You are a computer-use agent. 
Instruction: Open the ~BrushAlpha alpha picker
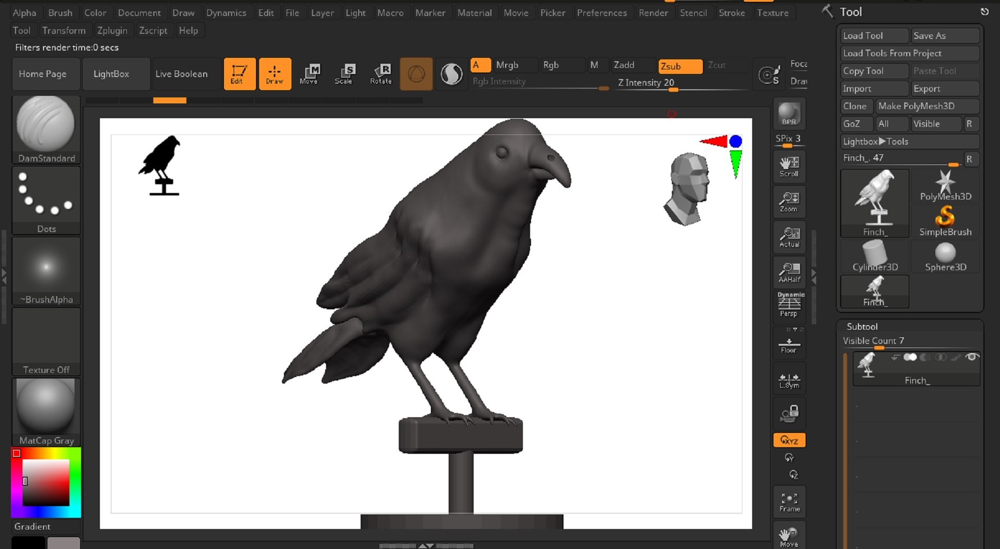pos(46,271)
